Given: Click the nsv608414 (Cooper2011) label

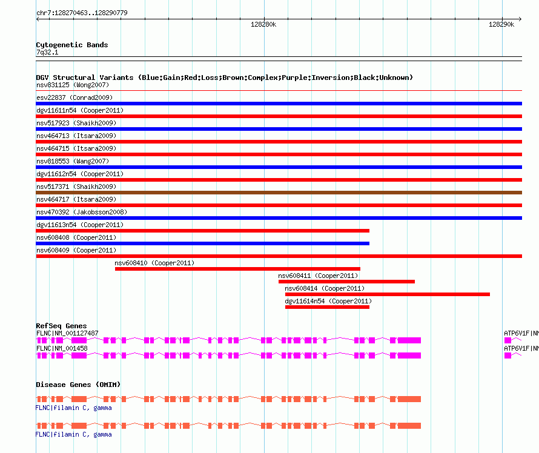Looking at the screenshot, I should tap(325, 288).
